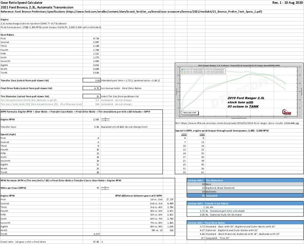The image size is (304, 244).
Task: Select the 4.7 Sasquatch final drive row
Action: pyautogui.click(x=245, y=238)
